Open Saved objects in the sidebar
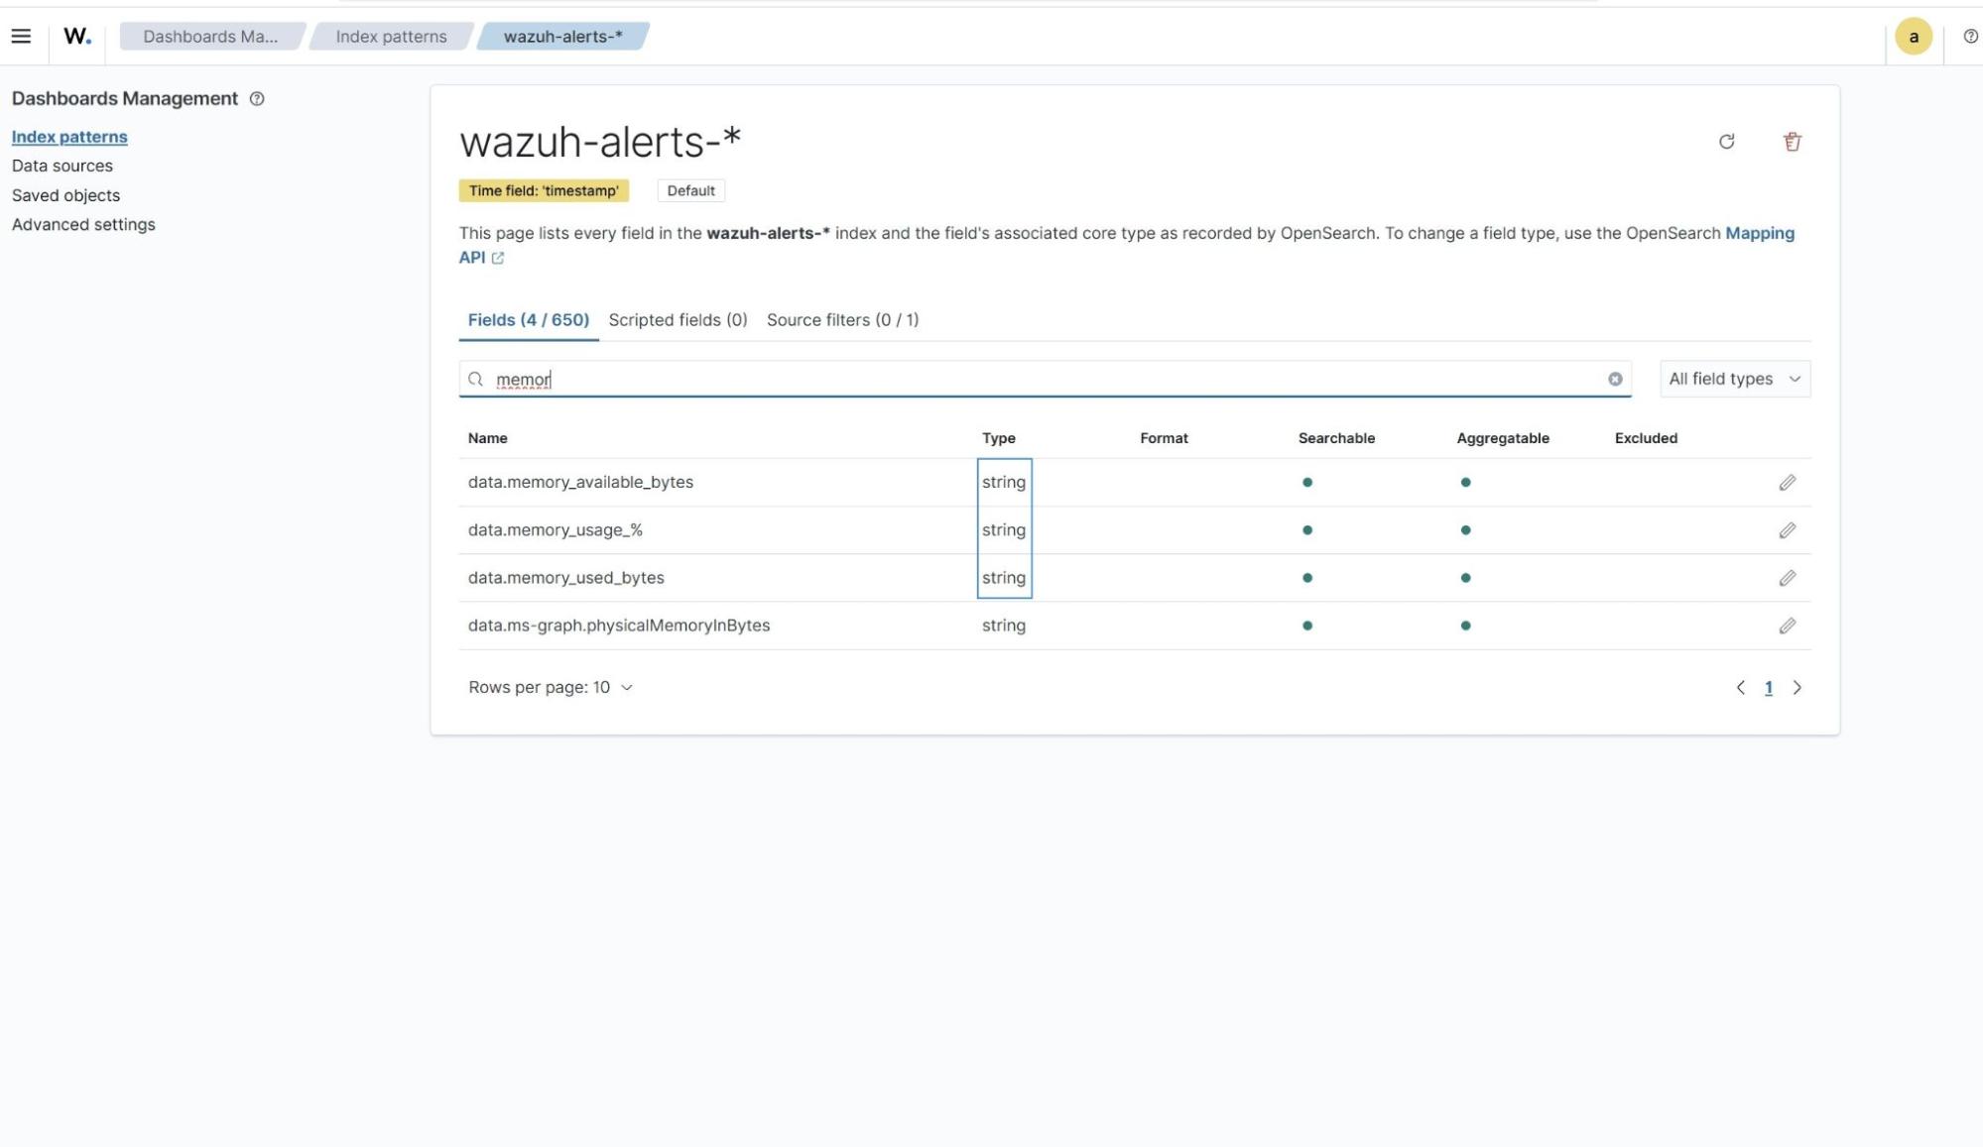The width and height of the screenshot is (1983, 1147). 65,195
